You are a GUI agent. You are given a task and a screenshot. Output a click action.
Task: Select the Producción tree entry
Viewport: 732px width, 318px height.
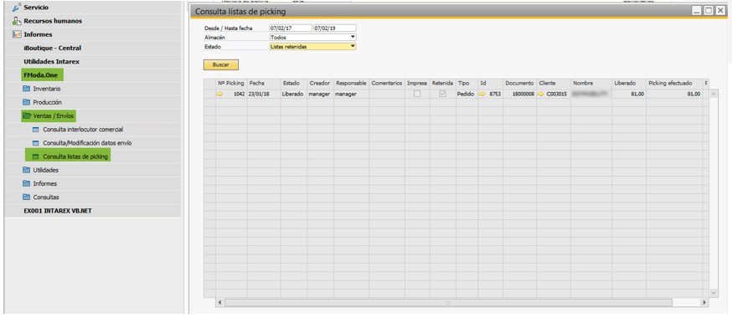coord(47,102)
